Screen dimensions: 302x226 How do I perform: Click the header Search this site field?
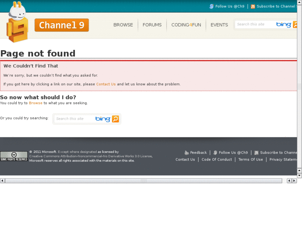pos(255,24)
